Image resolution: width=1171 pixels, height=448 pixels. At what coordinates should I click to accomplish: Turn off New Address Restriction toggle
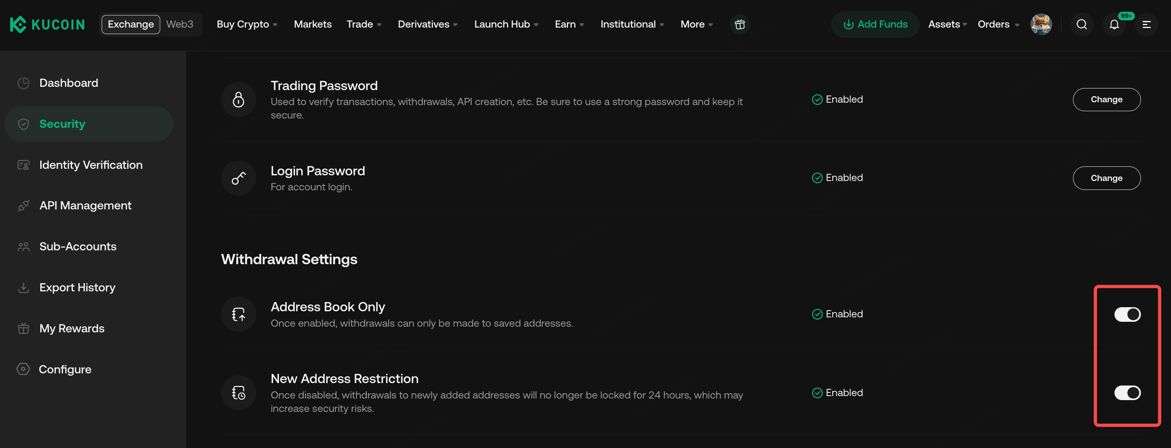(x=1127, y=393)
